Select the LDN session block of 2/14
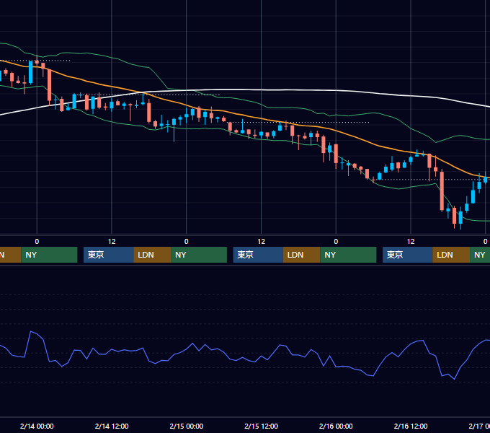Screen dimensions: 490x433 click(x=152, y=255)
